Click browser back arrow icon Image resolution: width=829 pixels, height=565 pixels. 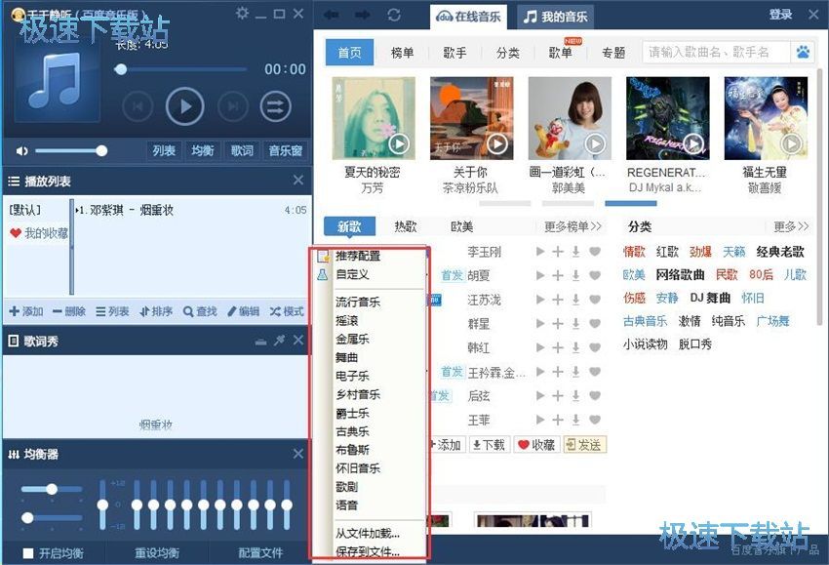pyautogui.click(x=332, y=15)
